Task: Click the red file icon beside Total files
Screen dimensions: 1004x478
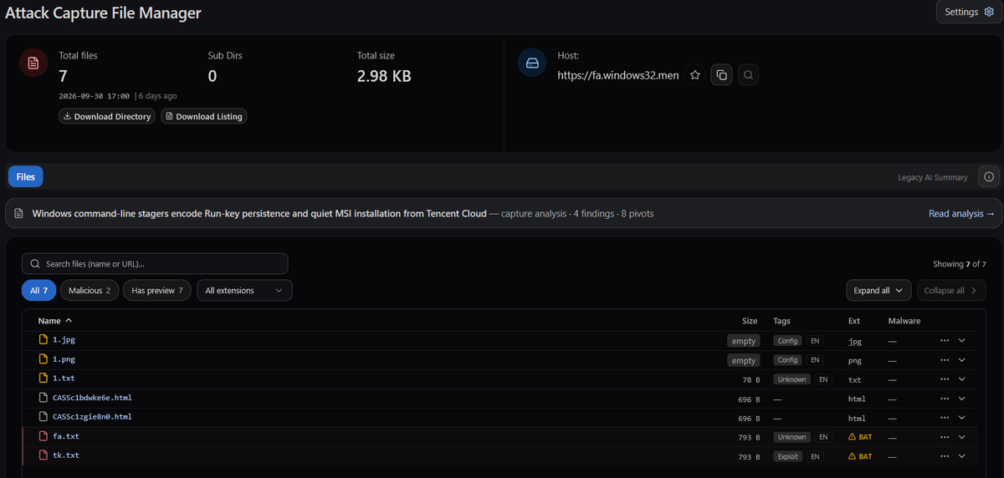Action: coord(33,64)
